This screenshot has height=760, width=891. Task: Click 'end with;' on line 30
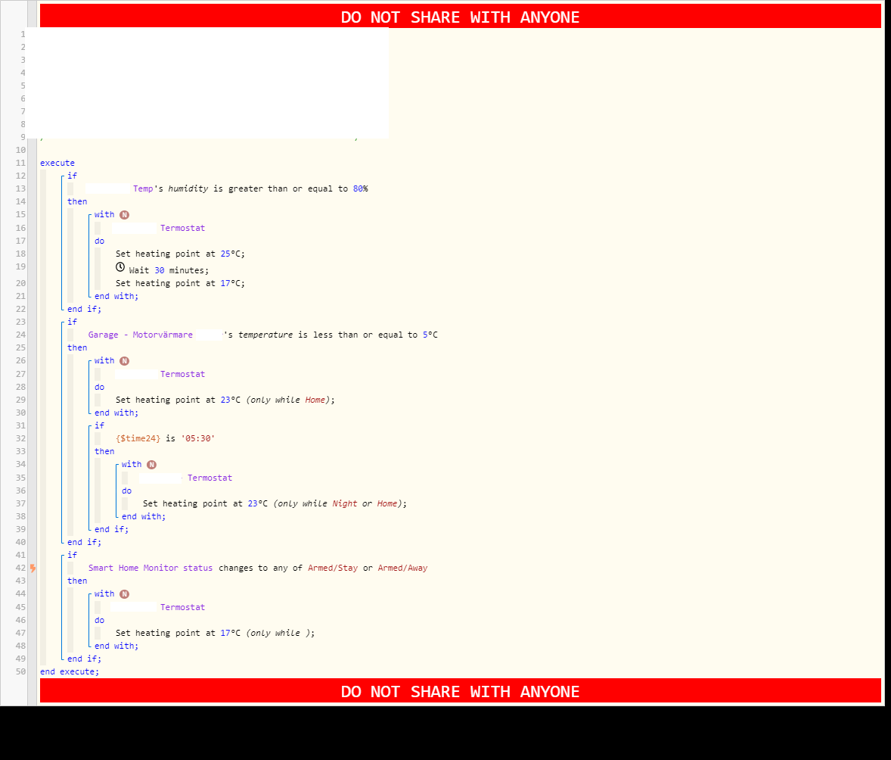(116, 413)
